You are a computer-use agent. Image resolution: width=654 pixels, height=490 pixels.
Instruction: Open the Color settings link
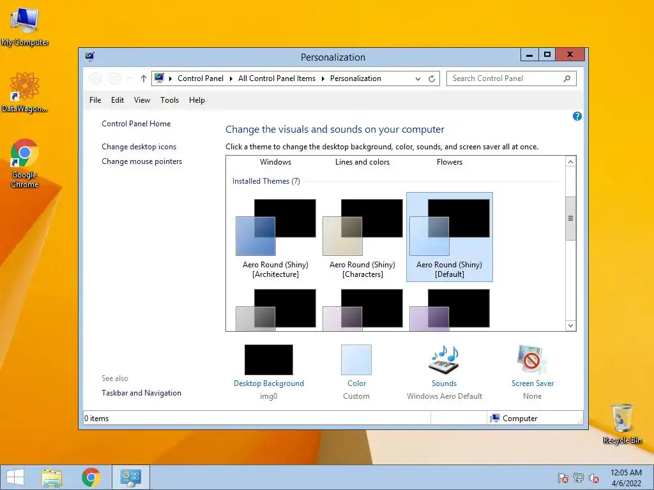tap(356, 383)
